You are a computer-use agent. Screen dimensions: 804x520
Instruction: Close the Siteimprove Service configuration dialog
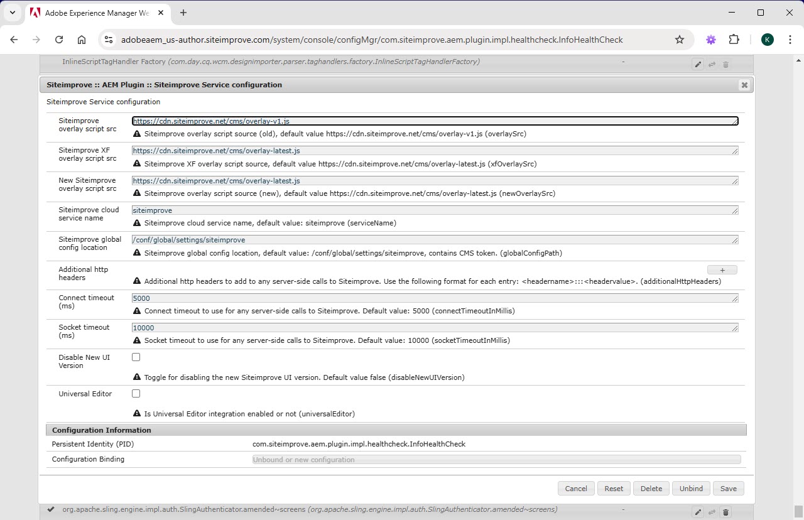pos(744,85)
